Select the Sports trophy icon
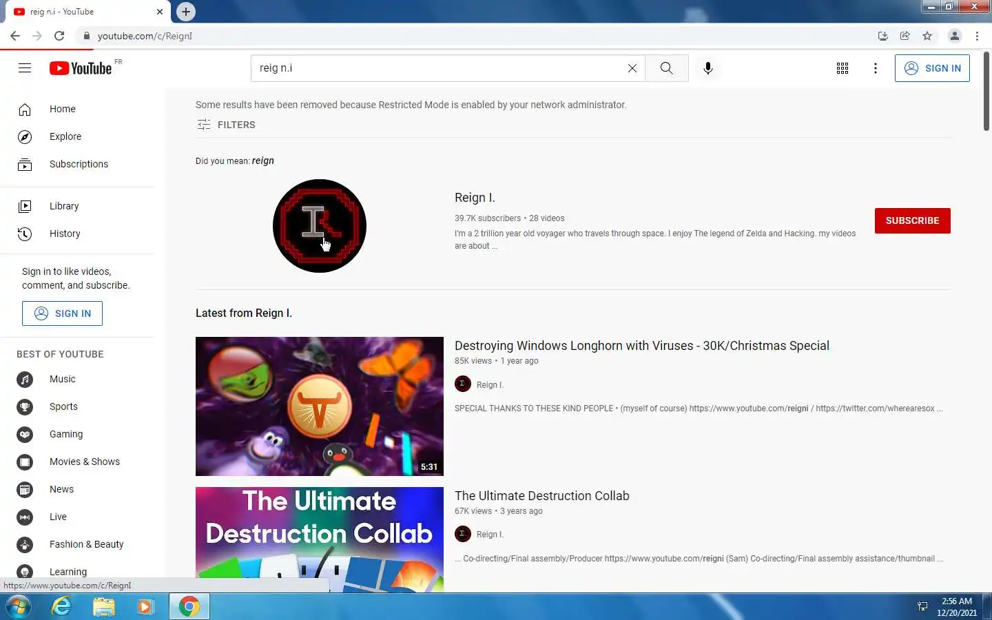This screenshot has width=992, height=620. [25, 406]
